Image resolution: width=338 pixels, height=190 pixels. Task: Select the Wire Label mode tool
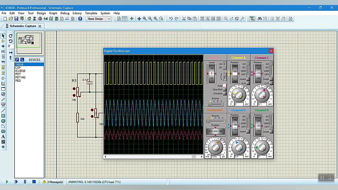pos(3,52)
